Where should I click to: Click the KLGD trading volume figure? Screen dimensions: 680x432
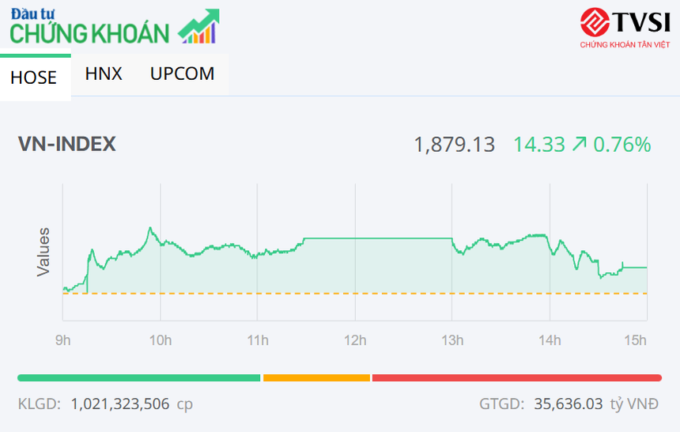tap(120, 404)
